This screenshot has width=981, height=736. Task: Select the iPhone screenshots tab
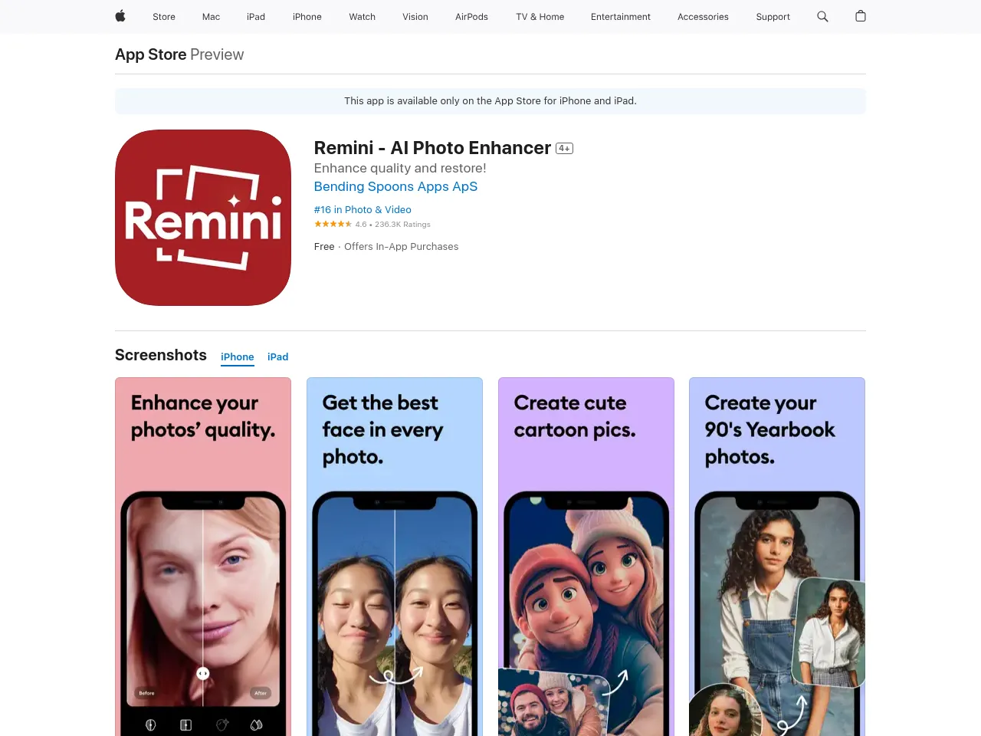tap(238, 357)
